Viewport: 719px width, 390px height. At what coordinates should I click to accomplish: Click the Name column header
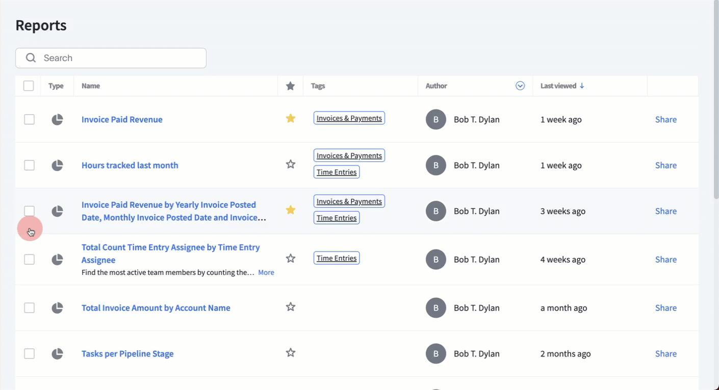(x=91, y=86)
